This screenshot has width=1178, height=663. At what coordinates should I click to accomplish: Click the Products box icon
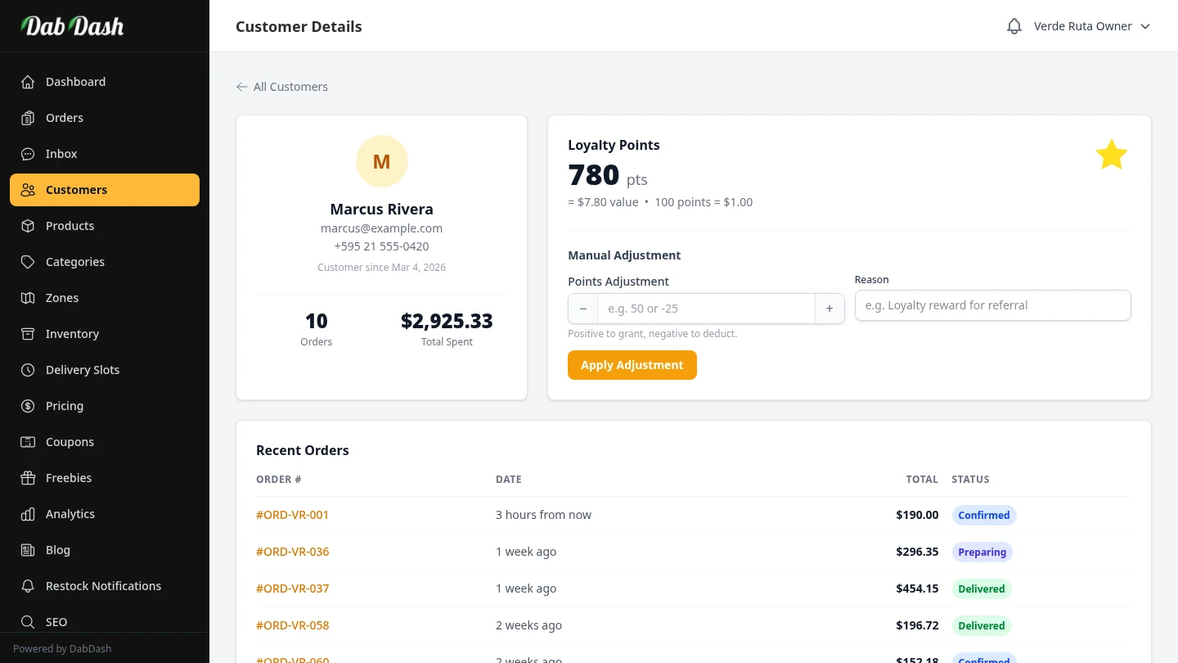click(x=28, y=226)
